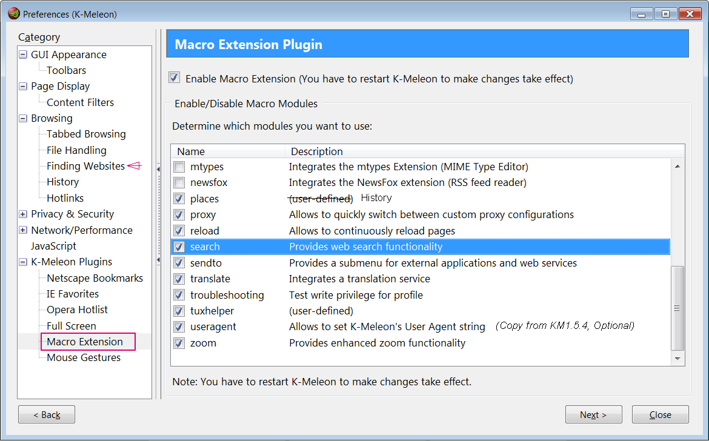Click the Close button at bottom right
The width and height of the screenshot is (709, 441).
point(660,415)
